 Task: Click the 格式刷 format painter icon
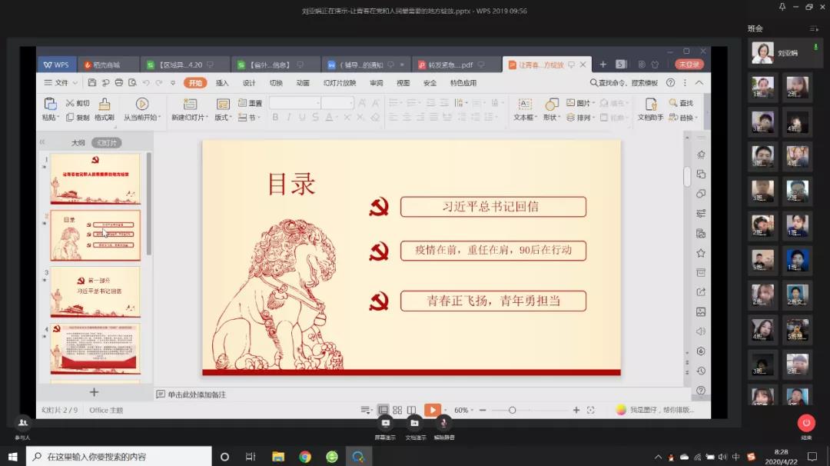coord(105,105)
